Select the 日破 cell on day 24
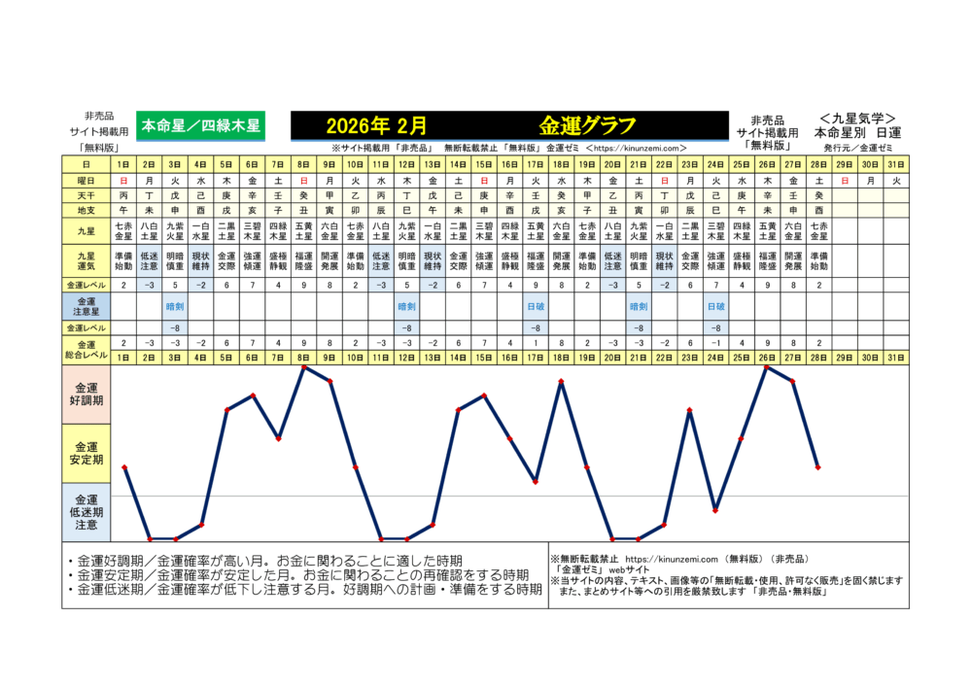Viewport: 972px width, 687px height. (715, 305)
